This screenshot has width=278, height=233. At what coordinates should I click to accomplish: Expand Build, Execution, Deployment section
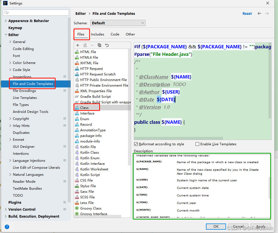pyautogui.click(x=6, y=216)
